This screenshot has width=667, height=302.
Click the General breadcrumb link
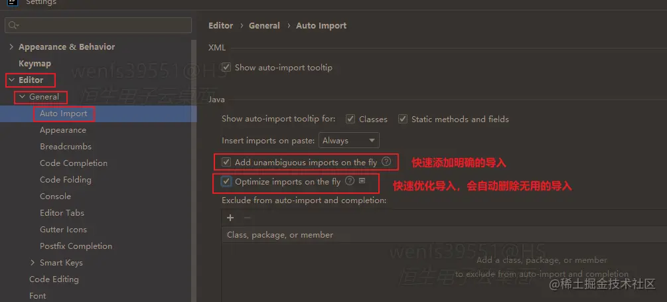pos(264,25)
